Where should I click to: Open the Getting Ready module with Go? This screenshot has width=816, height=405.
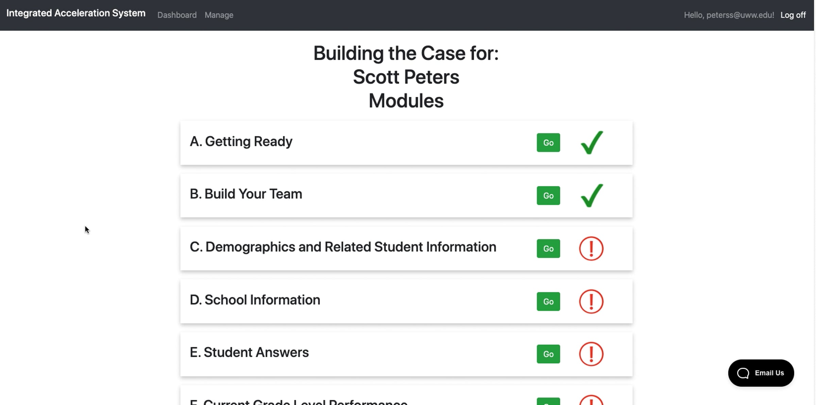(548, 143)
